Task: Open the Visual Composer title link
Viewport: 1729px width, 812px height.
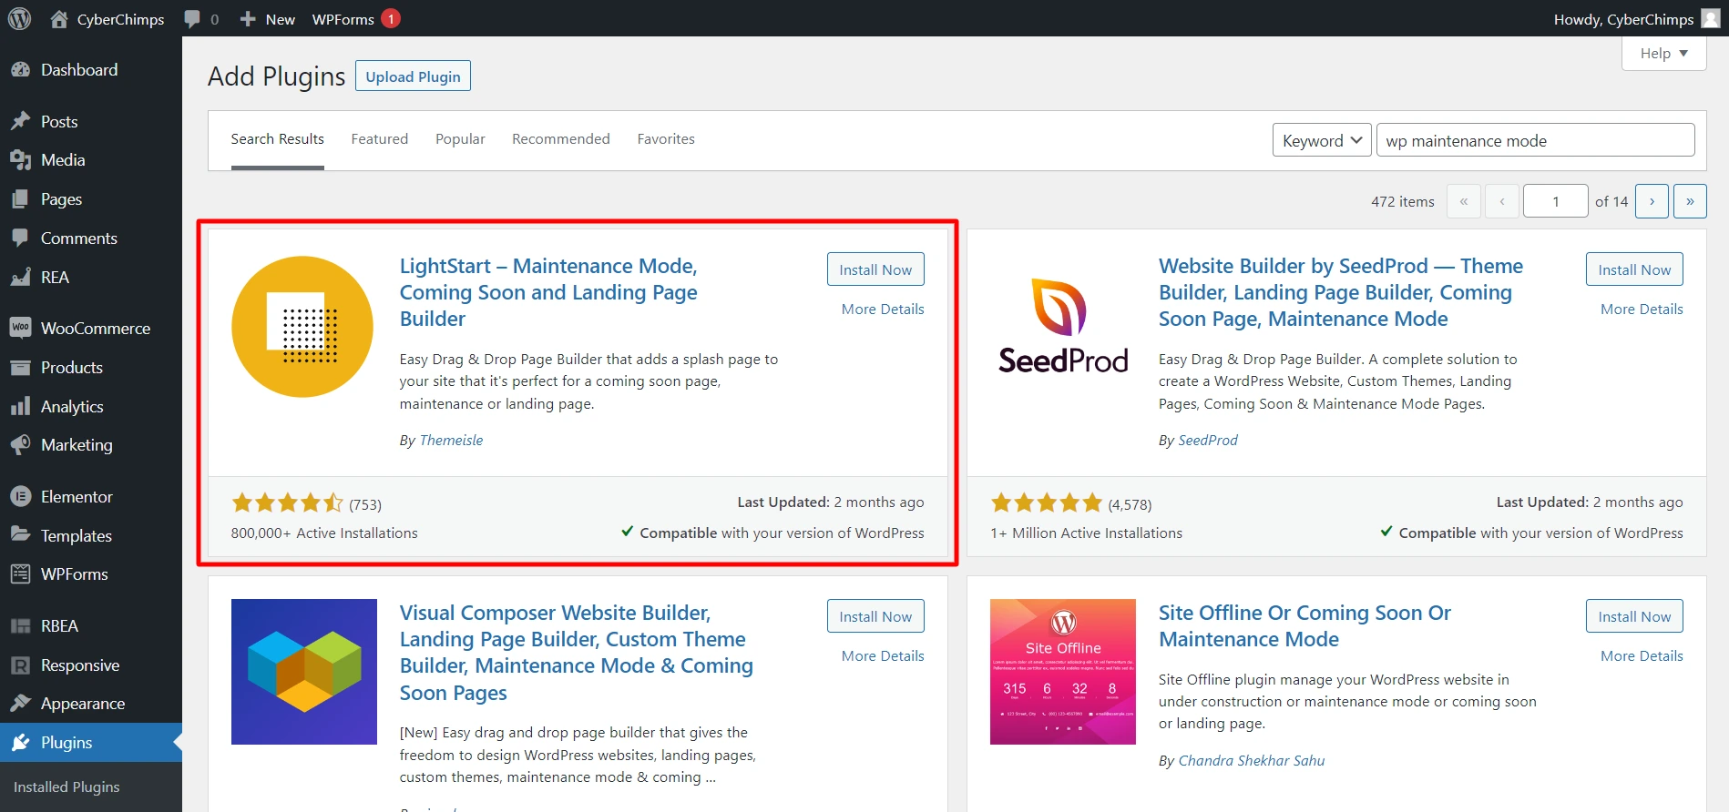Action: pyautogui.click(x=577, y=653)
